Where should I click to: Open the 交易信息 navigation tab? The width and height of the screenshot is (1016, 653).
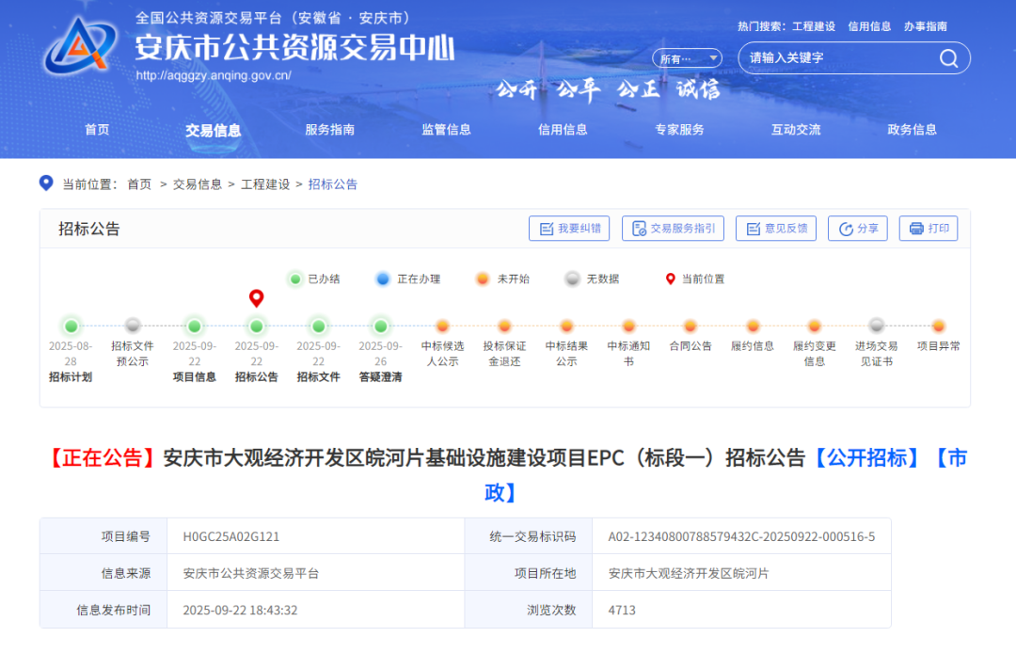pos(213,130)
